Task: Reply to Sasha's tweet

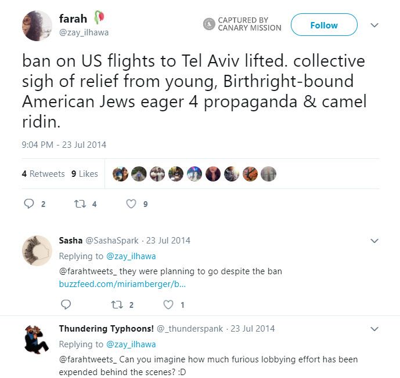Action: coord(66,304)
